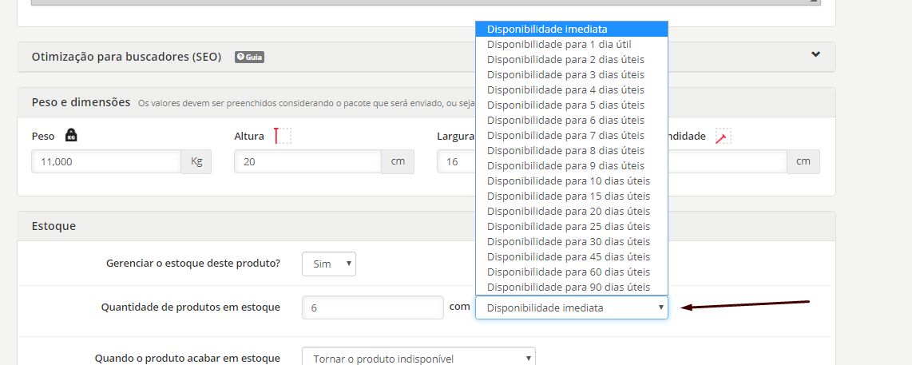Screen dimensions: 912x365
Task: Click the depth arrow icon beside Profundidade
Action: pos(723,137)
